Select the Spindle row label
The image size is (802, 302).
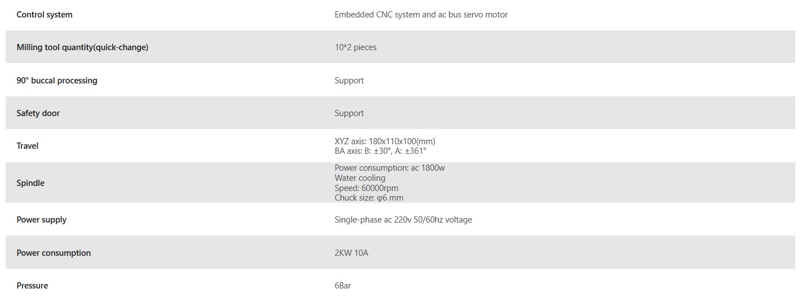(30, 183)
